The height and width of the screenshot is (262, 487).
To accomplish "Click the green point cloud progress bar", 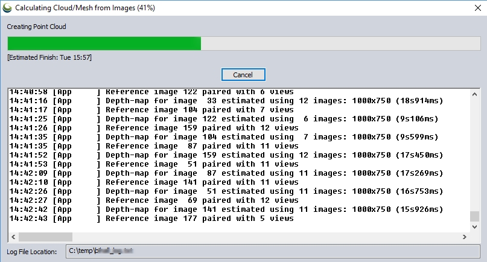I will 104,43.
